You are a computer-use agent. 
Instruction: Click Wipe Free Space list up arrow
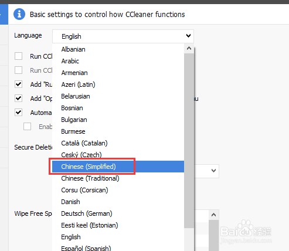(213, 215)
